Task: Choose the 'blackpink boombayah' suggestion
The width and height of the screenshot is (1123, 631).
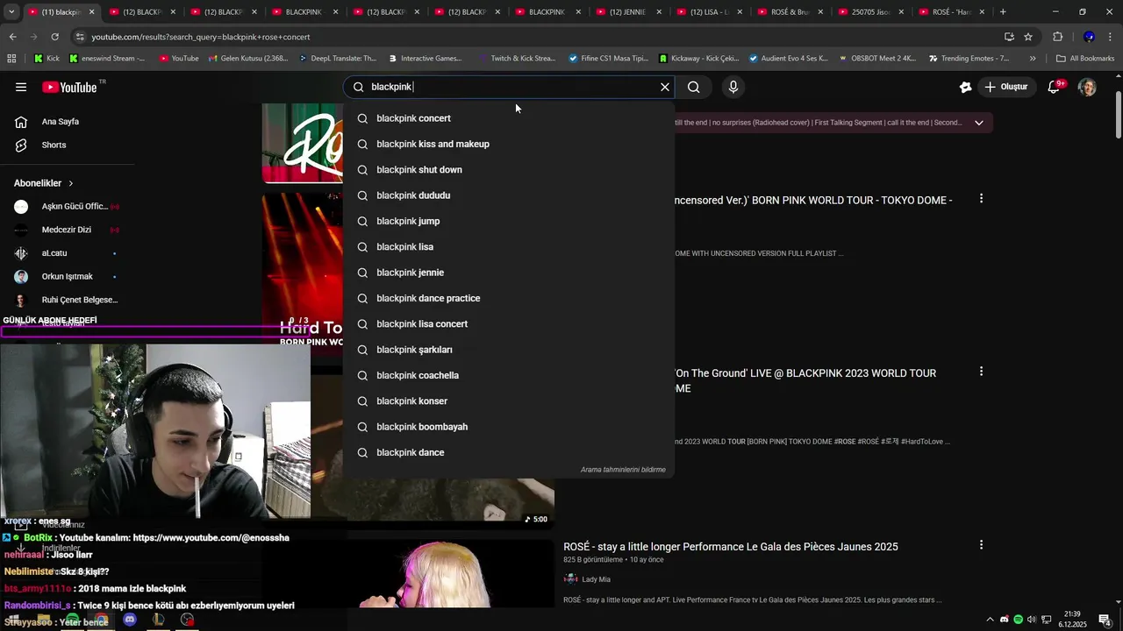Action: [x=509, y=427]
